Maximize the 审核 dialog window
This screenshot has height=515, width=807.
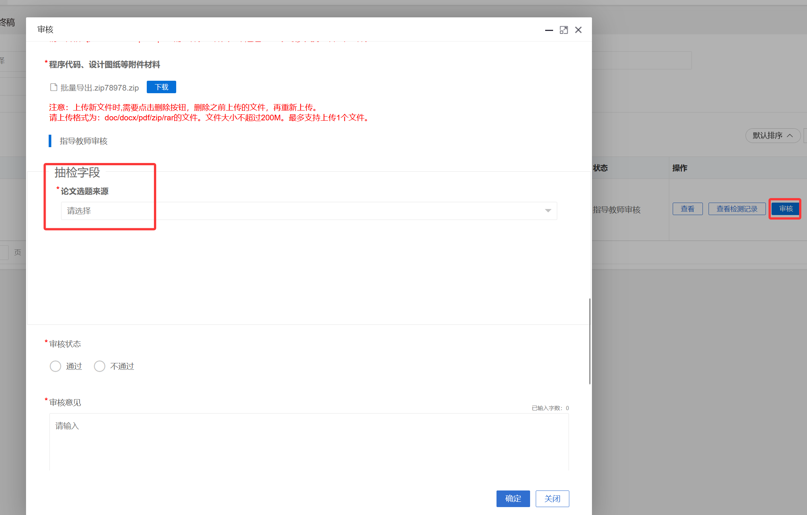point(564,30)
